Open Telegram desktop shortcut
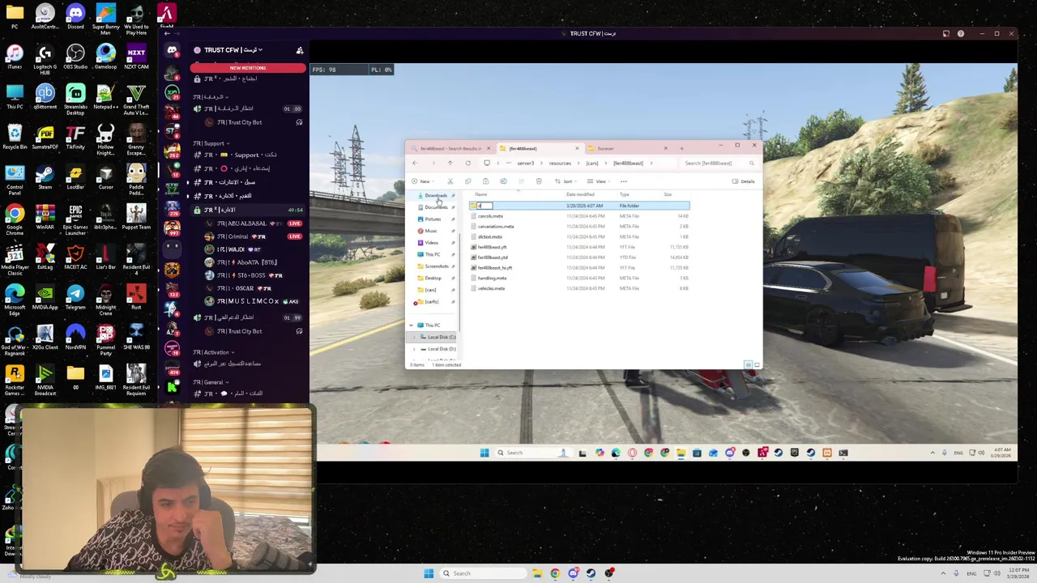1037x583 pixels. 75,296
